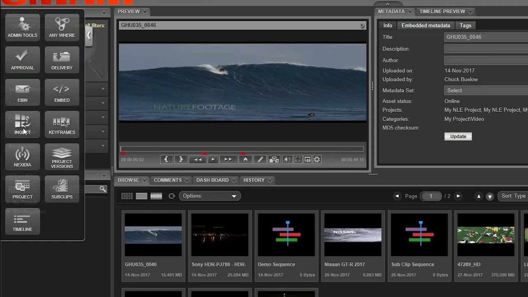Switch to list view
This screenshot has width=528, height=297.
tap(141, 196)
